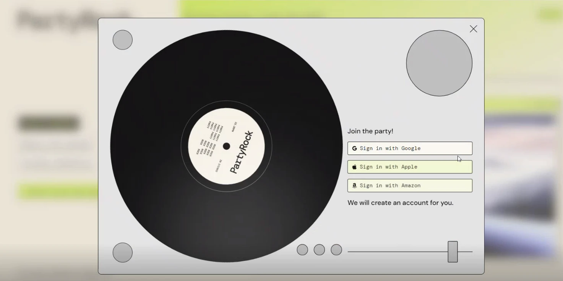Choose Sign in with Apple
Viewport: 563px width, 281px height.
pyautogui.click(x=410, y=167)
